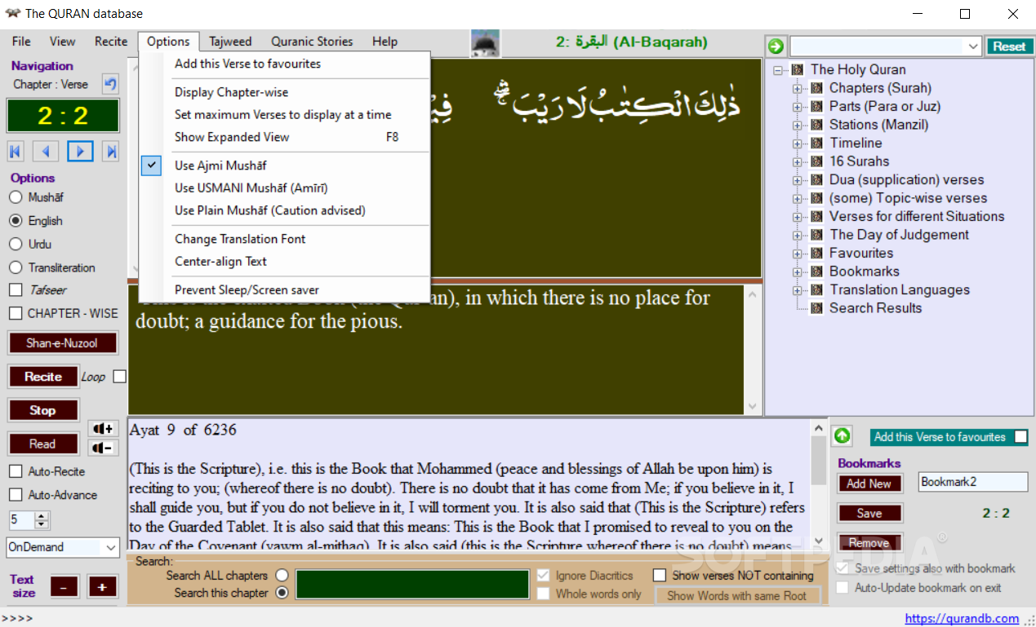Screen dimensions: 1036x627
Task: Enable the CHAPTER - WISE checkbox
Action: click(x=16, y=313)
